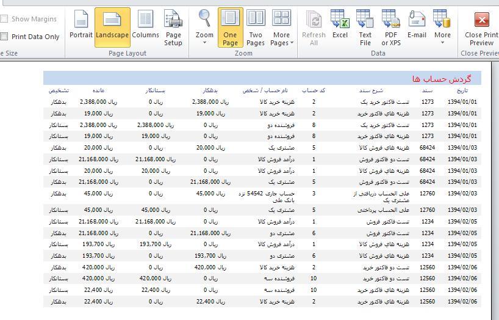The height and width of the screenshot is (320, 499).
Task: Toggle Print Data Only checkbox
Action: pos(4,37)
